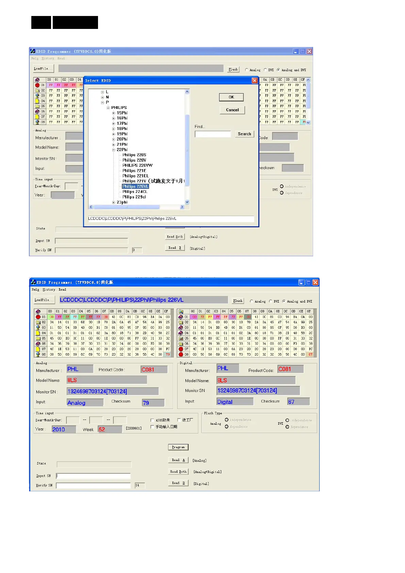Open History menu in window behind Select EDID
The width and height of the screenshot is (405, 573).
point(48,59)
